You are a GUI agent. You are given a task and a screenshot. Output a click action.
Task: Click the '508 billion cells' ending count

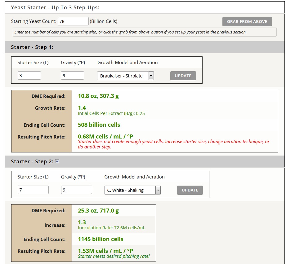coord(99,125)
